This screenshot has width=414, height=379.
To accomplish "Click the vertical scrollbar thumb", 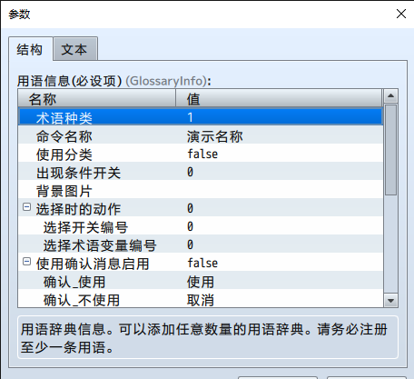I will pyautogui.click(x=390, y=150).
